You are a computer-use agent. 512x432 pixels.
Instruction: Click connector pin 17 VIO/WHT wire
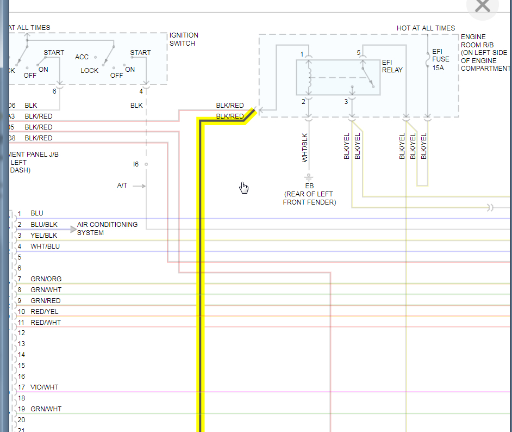pyautogui.click(x=45, y=387)
